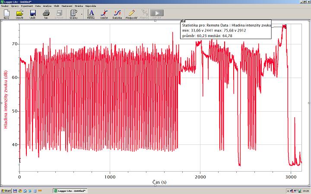This screenshot has width=311, height=194.
Task: Click Y-axis value 50
Action: coord(15,111)
